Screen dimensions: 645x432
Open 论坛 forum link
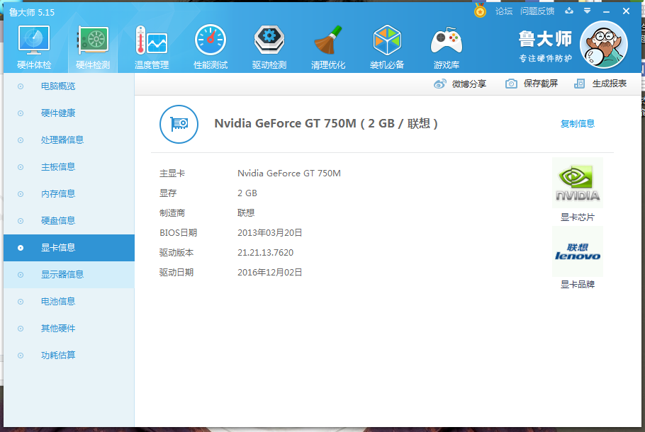(504, 11)
